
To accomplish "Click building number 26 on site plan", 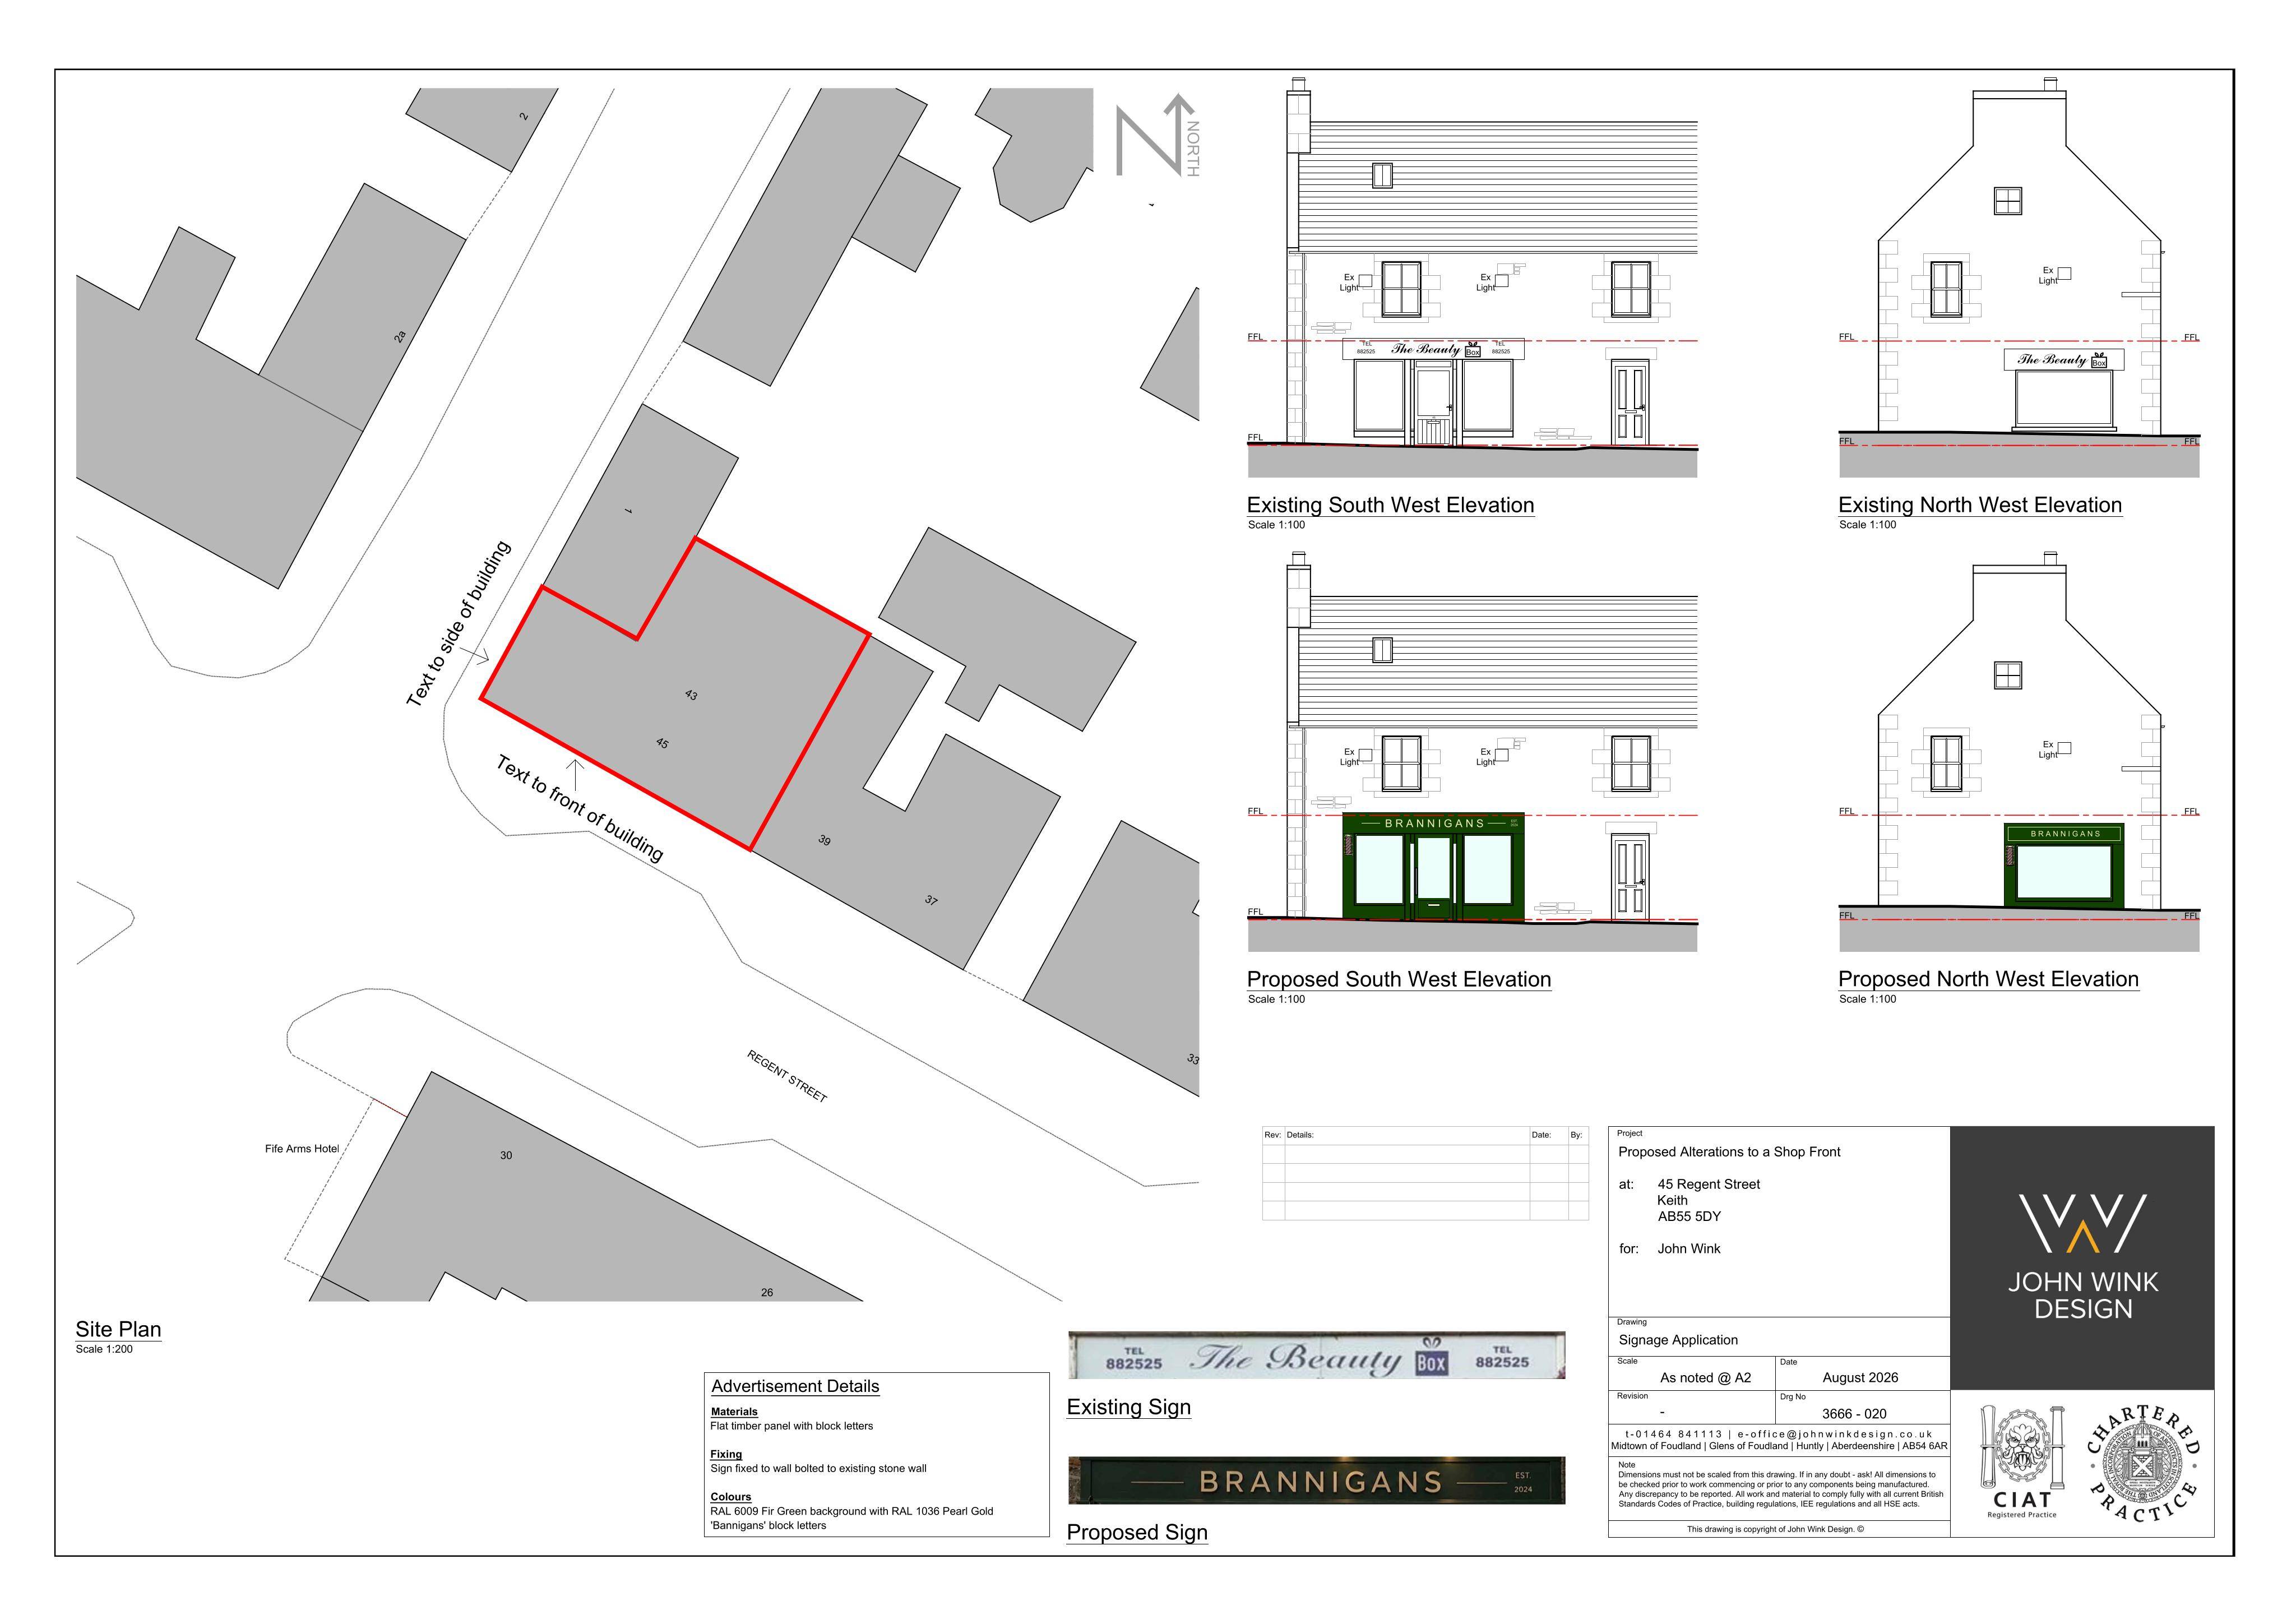I will [767, 1292].
